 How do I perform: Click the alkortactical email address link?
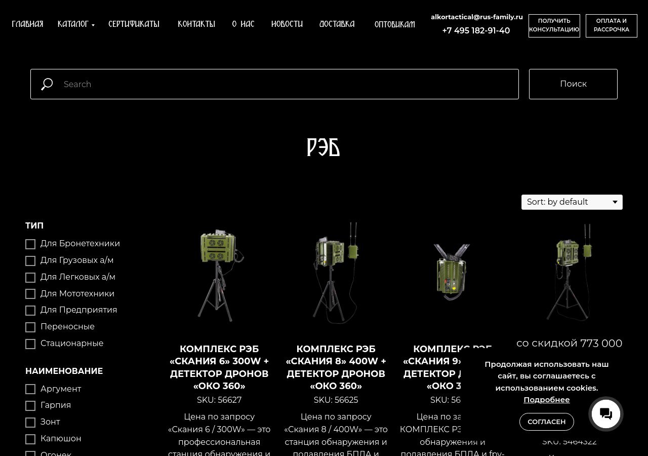[476, 17]
